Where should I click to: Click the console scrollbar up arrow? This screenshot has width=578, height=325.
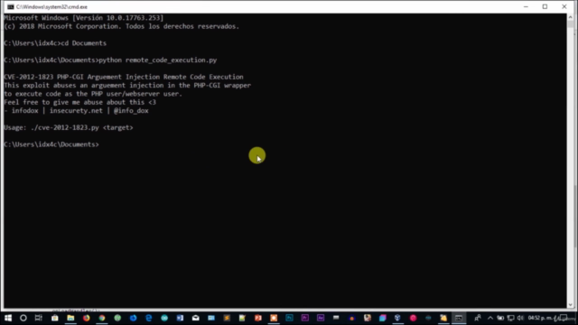pos(570,17)
